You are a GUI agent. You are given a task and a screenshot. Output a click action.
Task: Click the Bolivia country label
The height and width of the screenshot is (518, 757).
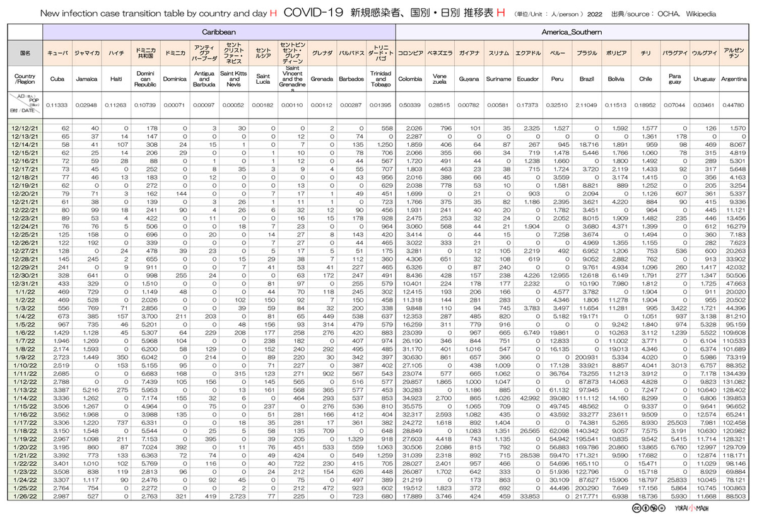[616, 79]
